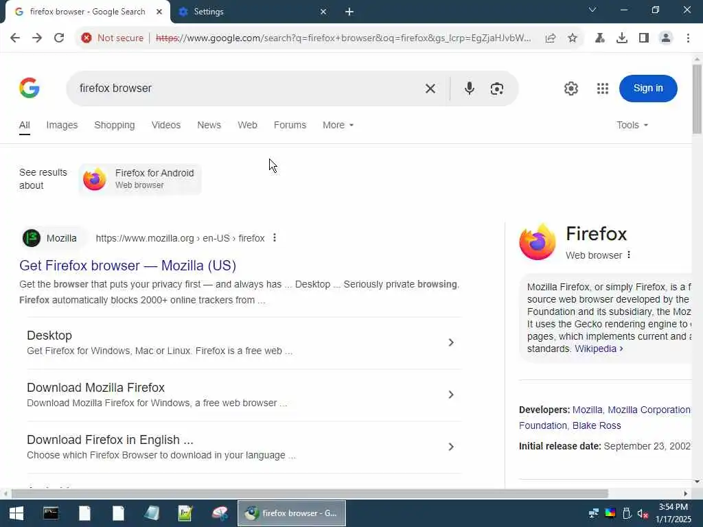Click the horizontal scrollbar thumb
Image resolution: width=703 pixels, height=527 pixels.
coord(310,493)
